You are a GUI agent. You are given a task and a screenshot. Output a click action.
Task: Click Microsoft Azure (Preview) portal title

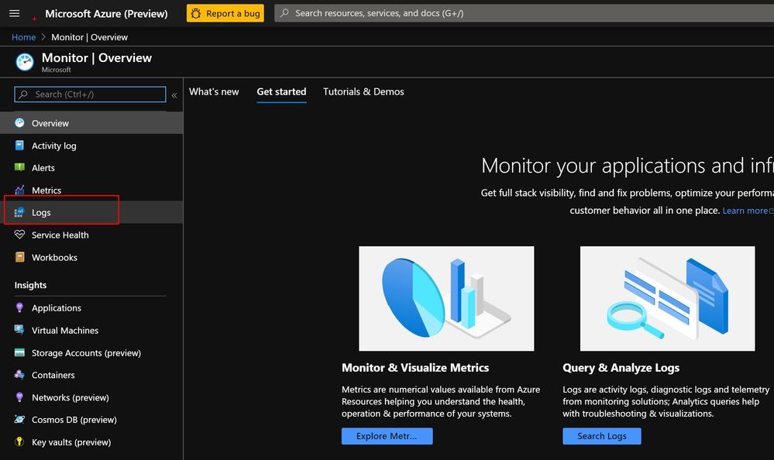click(106, 14)
